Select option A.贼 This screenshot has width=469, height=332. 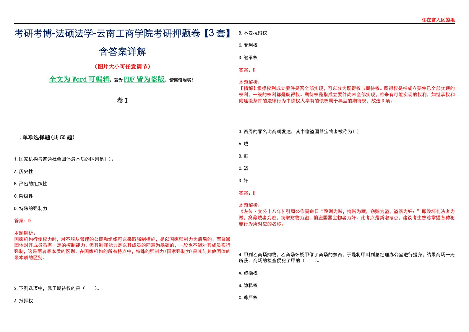[244, 144]
